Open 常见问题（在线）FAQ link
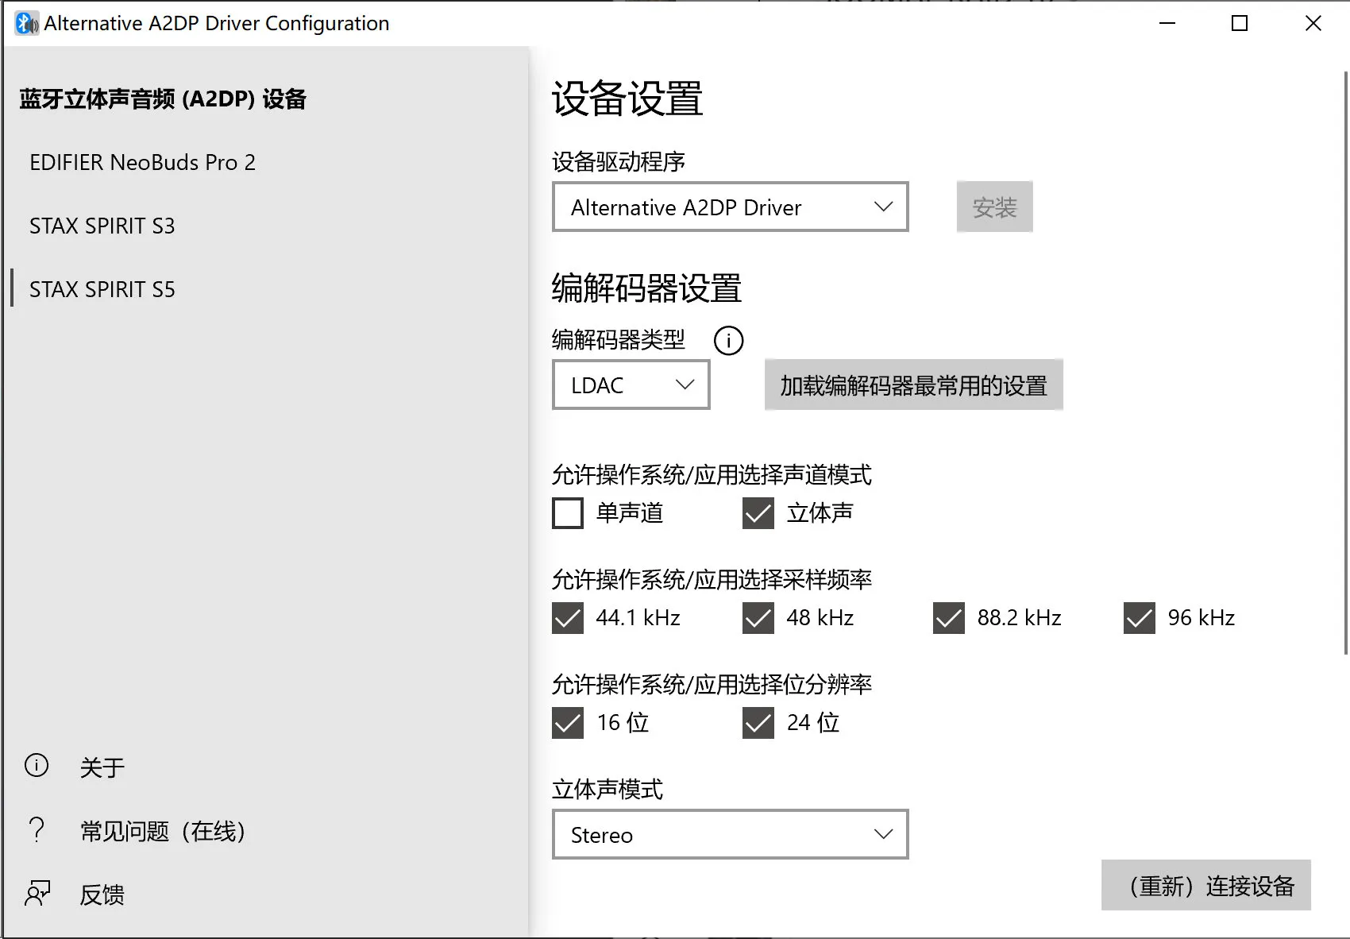Image resolution: width=1350 pixels, height=939 pixels. [266, 831]
